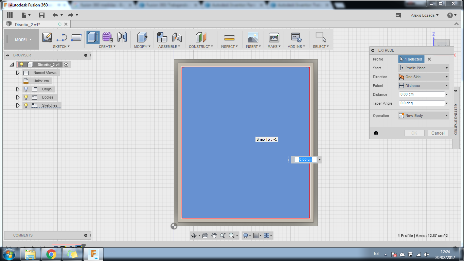Select the Extrude tool in Create

pyautogui.click(x=93, y=37)
